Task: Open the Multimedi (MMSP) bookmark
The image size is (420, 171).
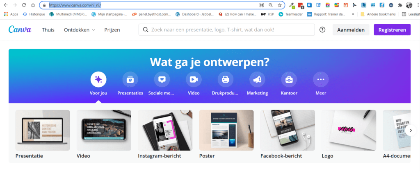Action: [68, 14]
